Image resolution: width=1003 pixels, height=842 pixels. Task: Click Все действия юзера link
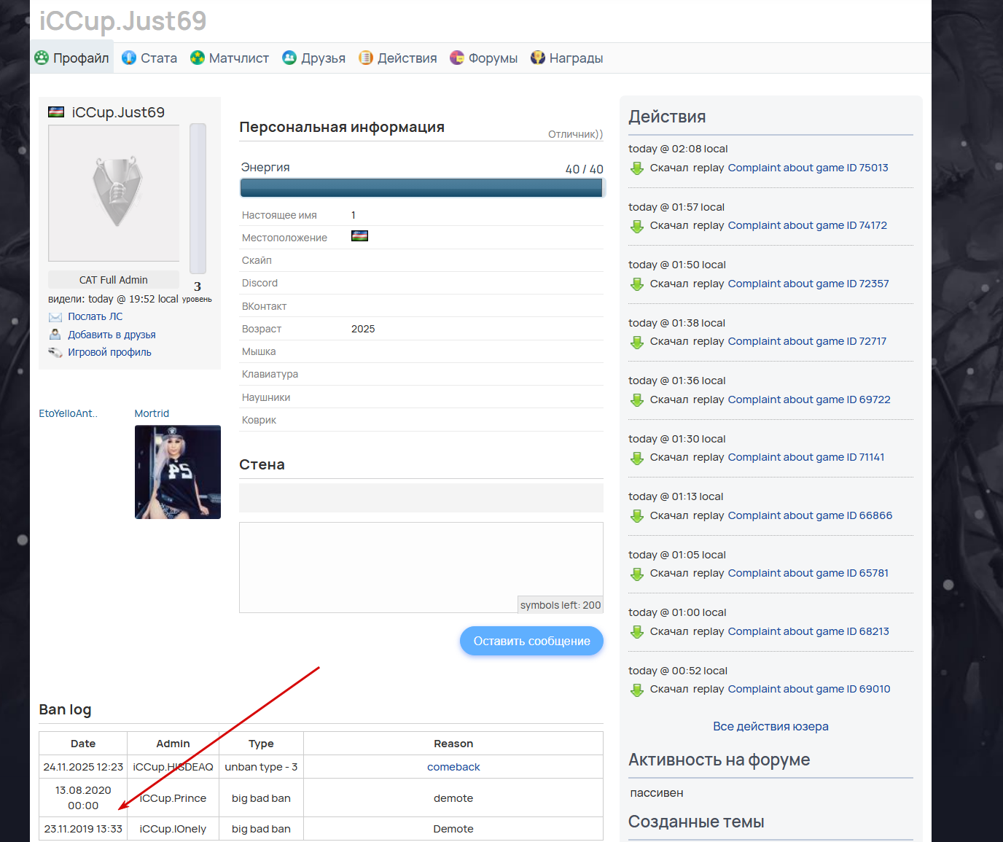770,726
